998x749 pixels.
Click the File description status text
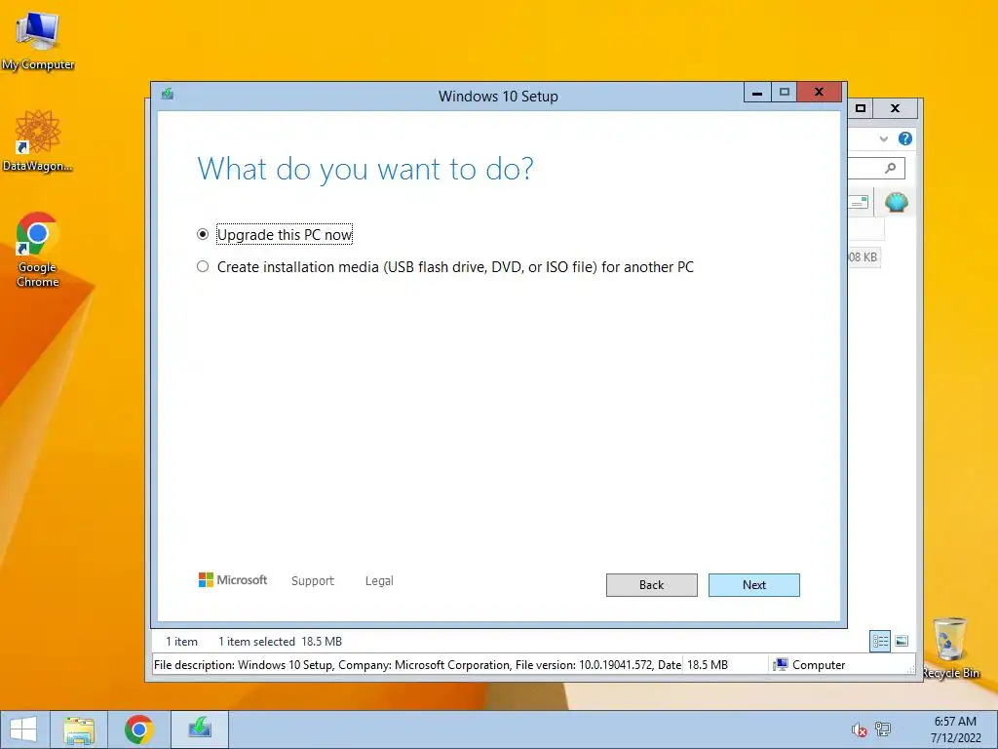coord(417,665)
